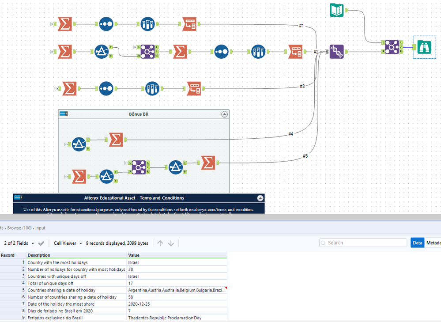Select the Filter tool after the bottom Summarize
The width and height of the screenshot is (441, 322).
click(x=106, y=177)
